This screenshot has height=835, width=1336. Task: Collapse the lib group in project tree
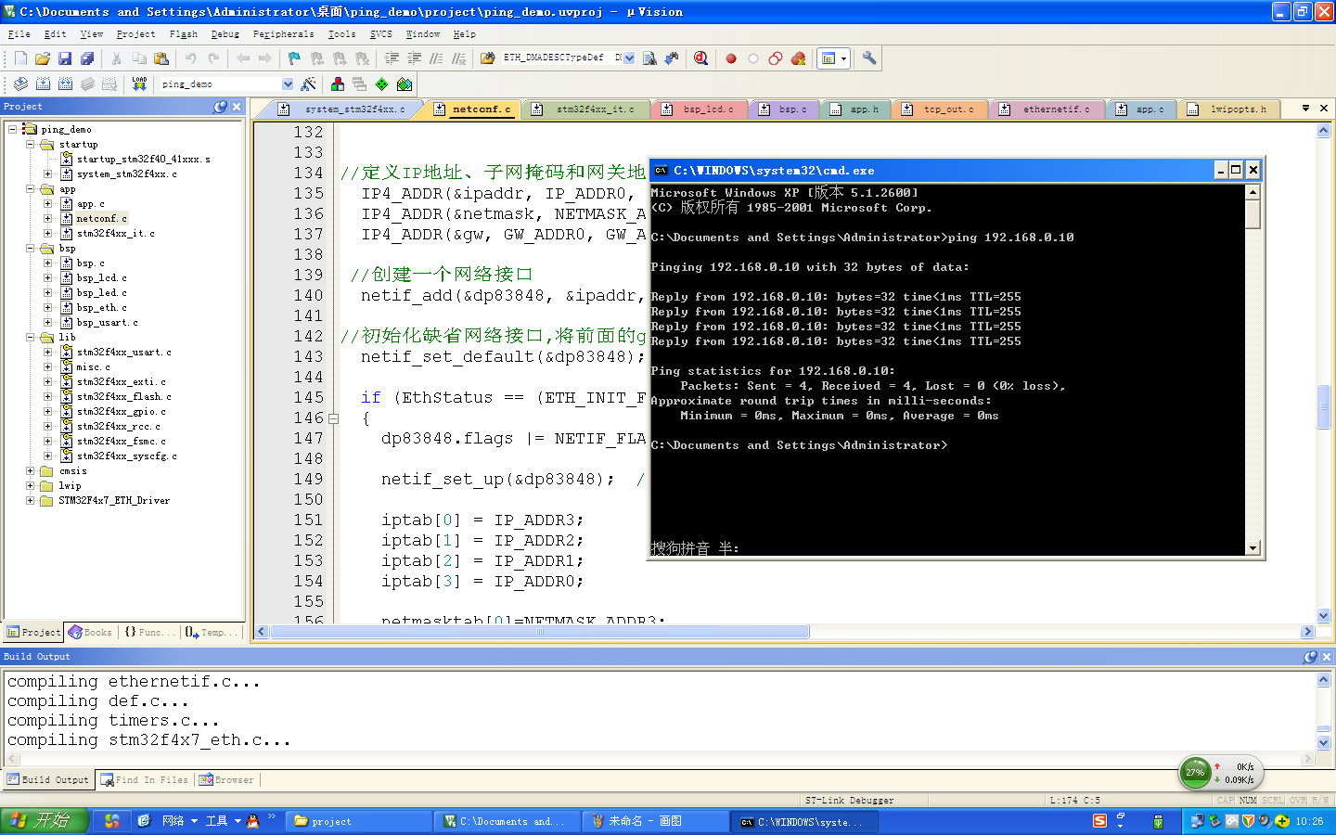click(x=31, y=338)
